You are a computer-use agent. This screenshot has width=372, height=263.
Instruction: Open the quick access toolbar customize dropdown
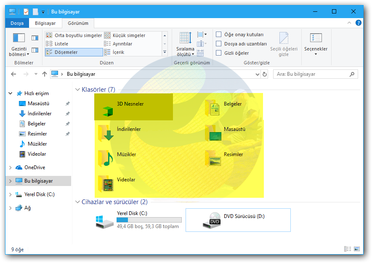43,12
